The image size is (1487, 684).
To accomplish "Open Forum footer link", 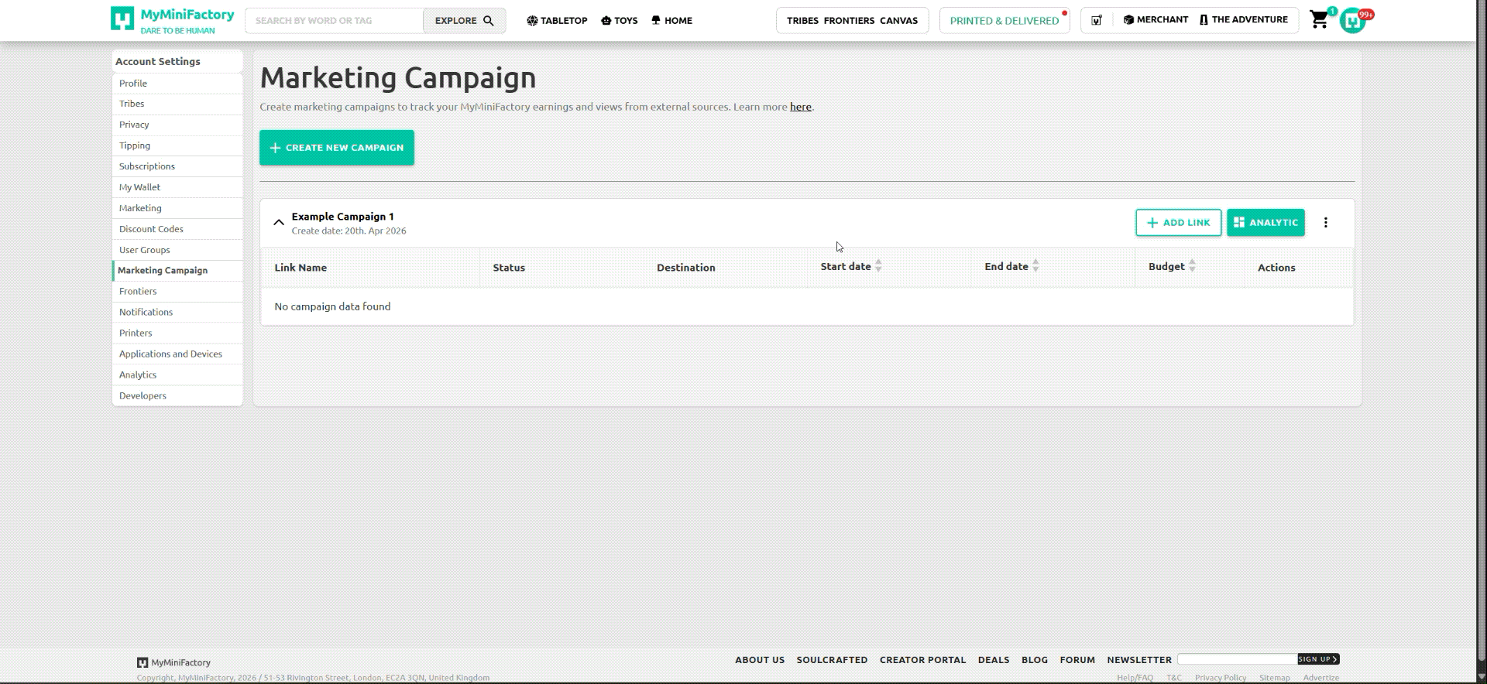I will click(1077, 660).
